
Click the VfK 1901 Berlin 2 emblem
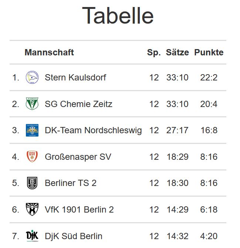click(32, 209)
